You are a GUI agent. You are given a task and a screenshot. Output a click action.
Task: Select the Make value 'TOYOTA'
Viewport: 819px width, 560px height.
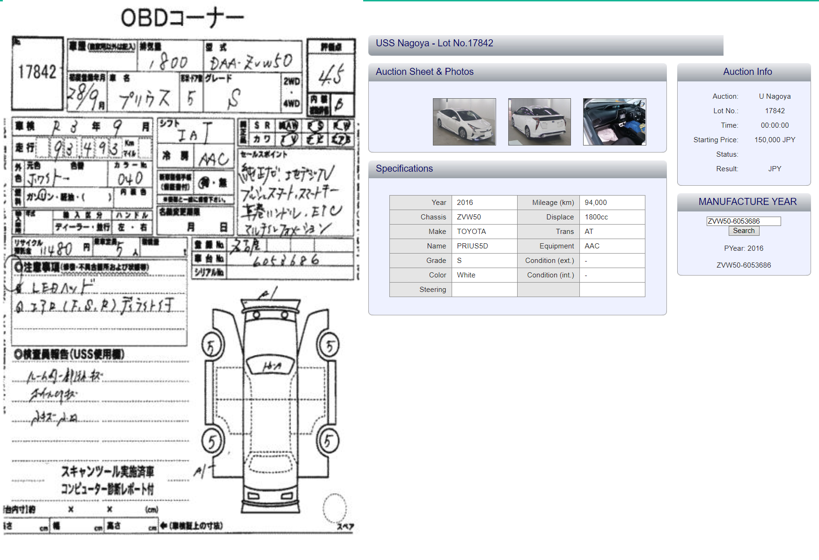(x=471, y=232)
